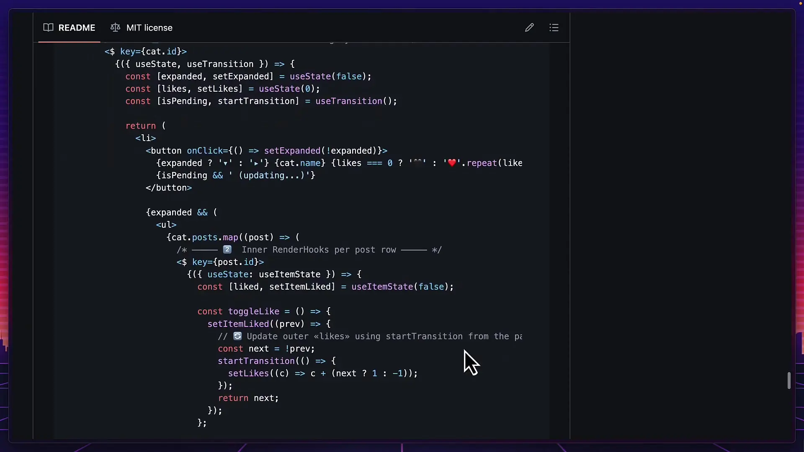Switch to the MIT license tab
The image size is (804, 452).
tap(142, 28)
